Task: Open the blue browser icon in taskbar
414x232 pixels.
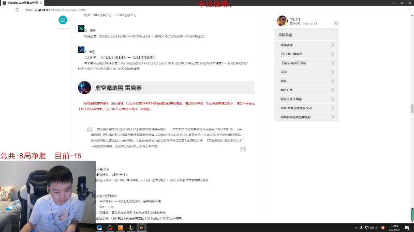Action: (99, 228)
